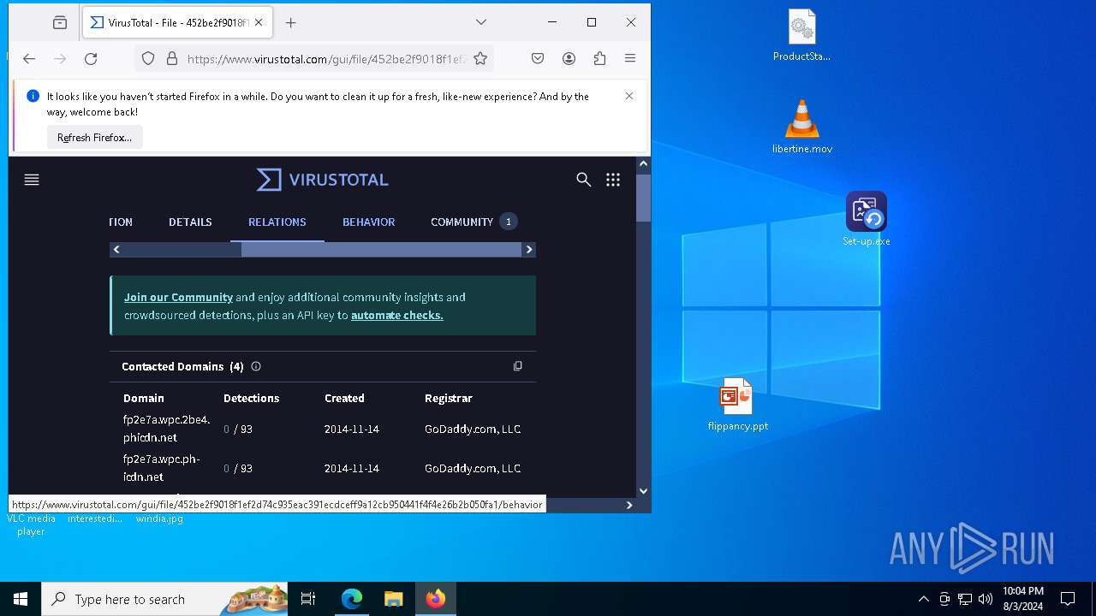Follow the automate checks link
This screenshot has width=1096, height=616.
coord(397,316)
